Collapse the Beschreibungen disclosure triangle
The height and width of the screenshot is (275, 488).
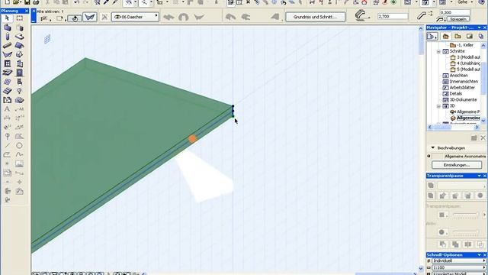tap(432, 147)
